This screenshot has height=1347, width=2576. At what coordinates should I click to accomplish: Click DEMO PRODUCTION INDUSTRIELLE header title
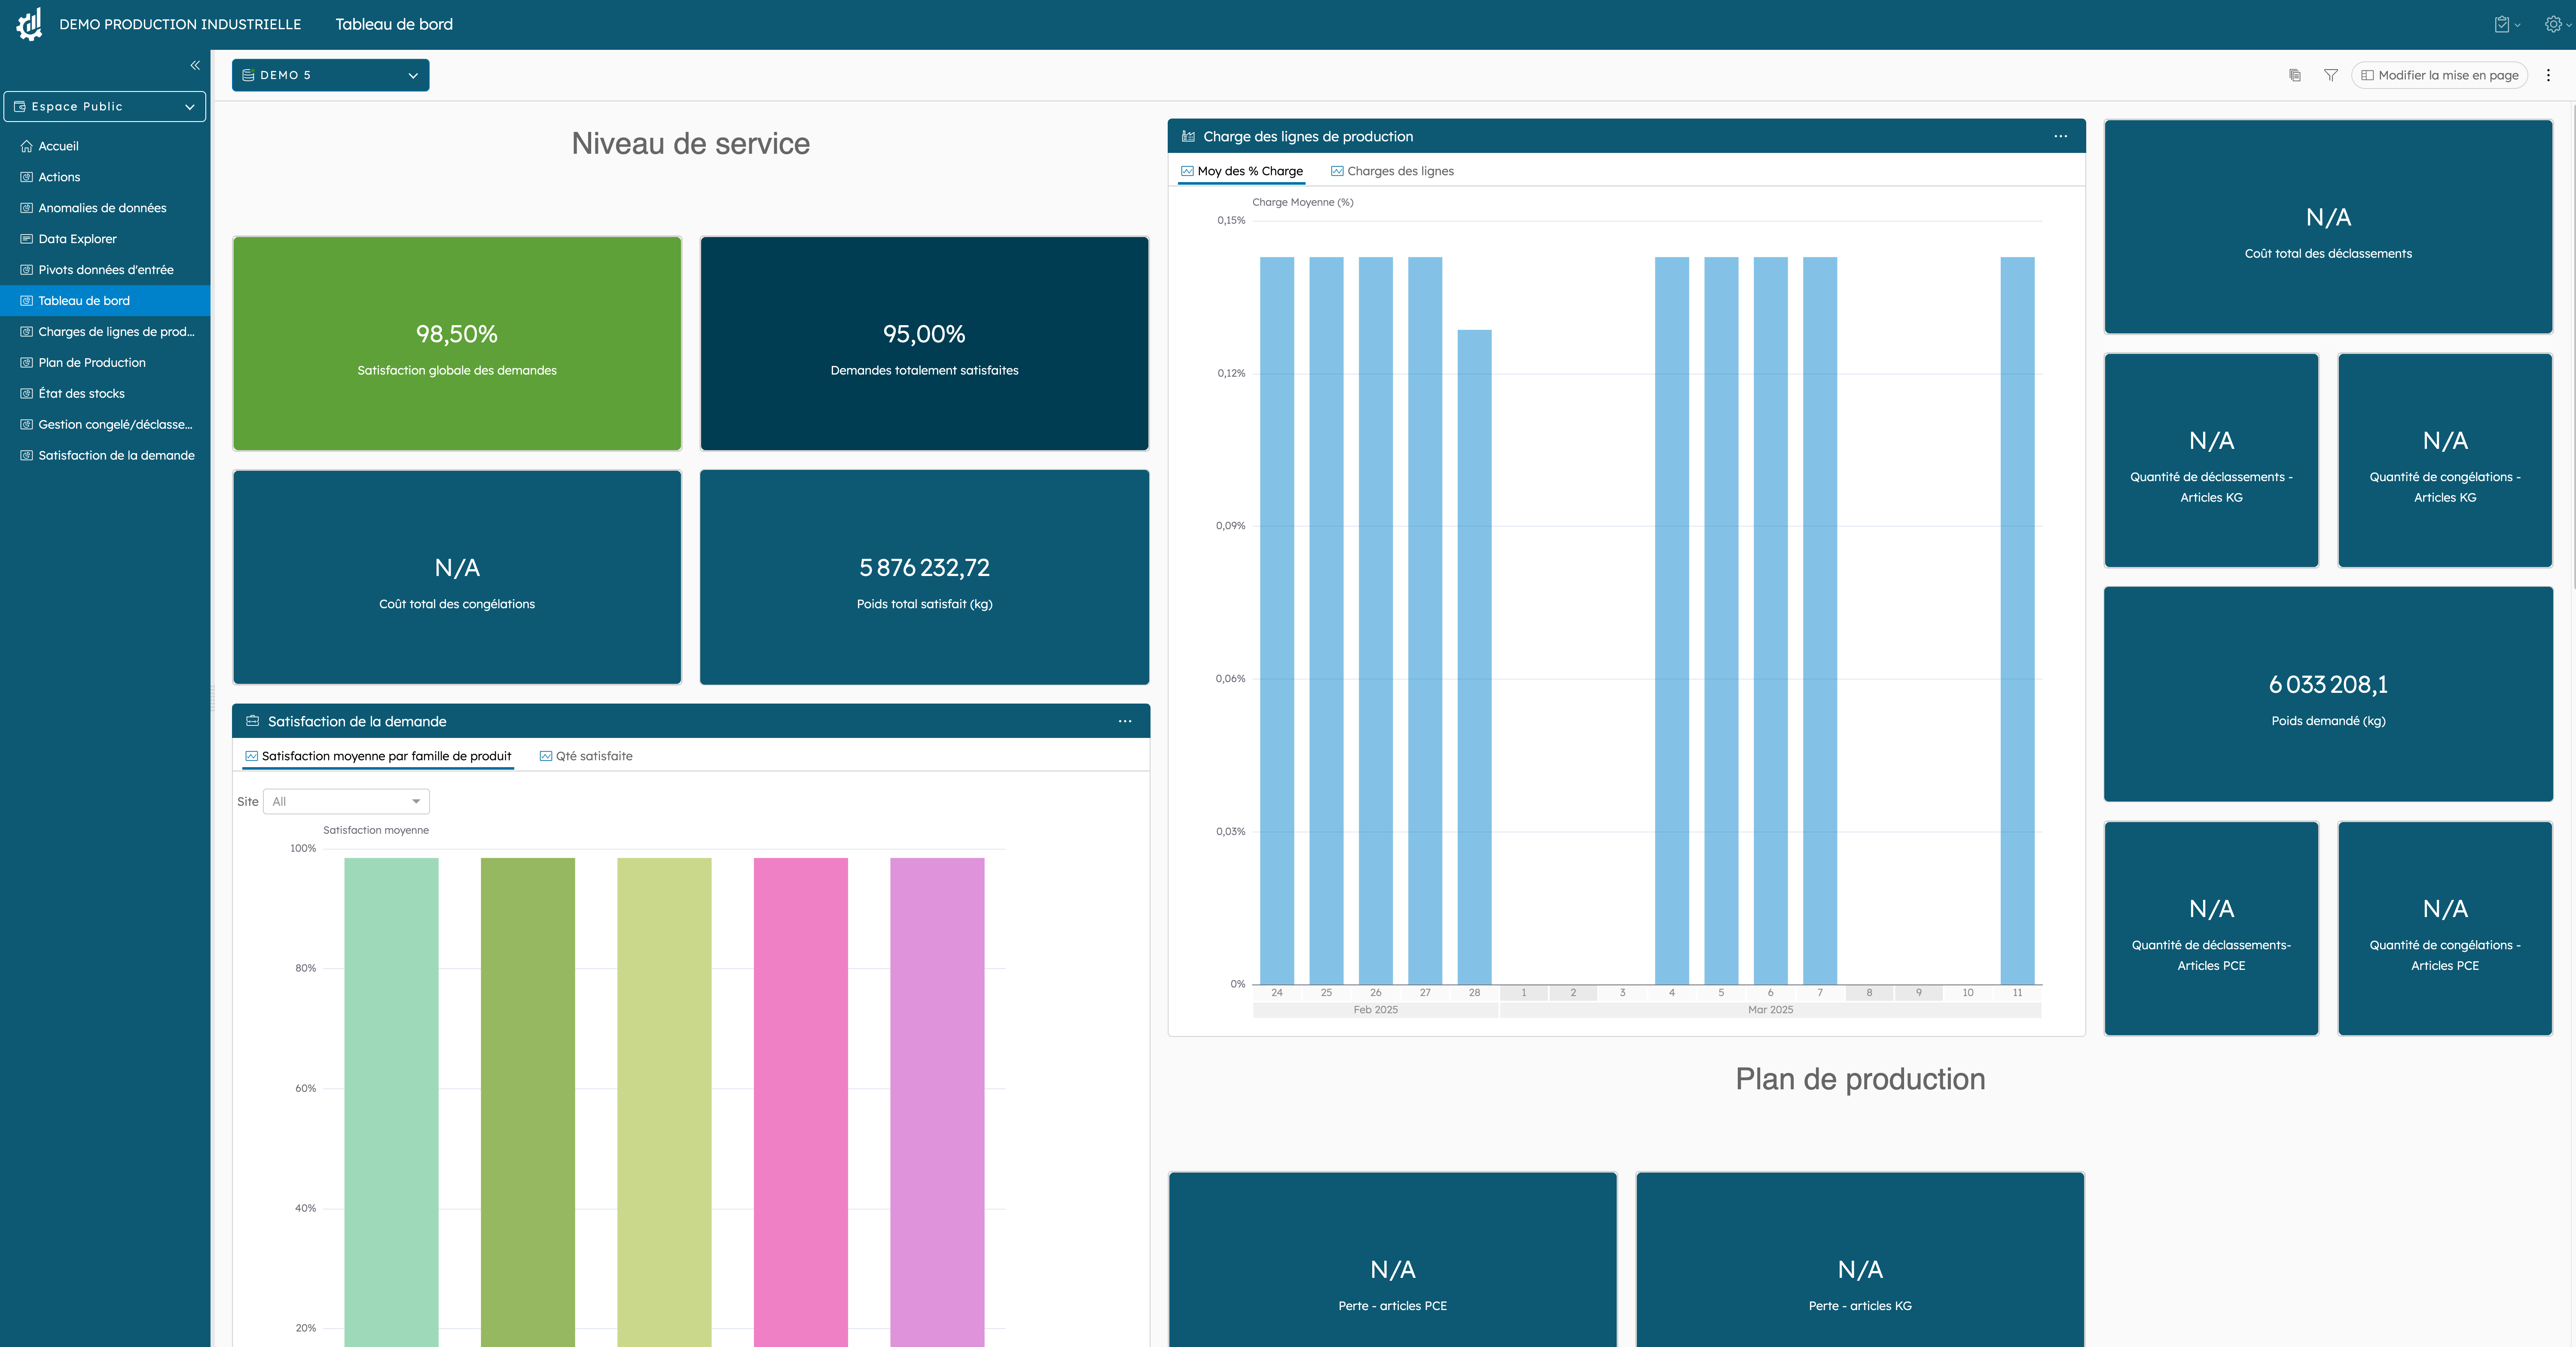tap(180, 24)
